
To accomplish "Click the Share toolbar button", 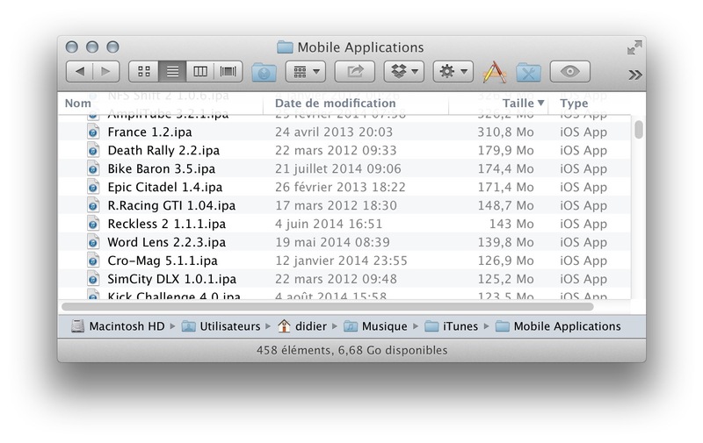I will pos(355,72).
